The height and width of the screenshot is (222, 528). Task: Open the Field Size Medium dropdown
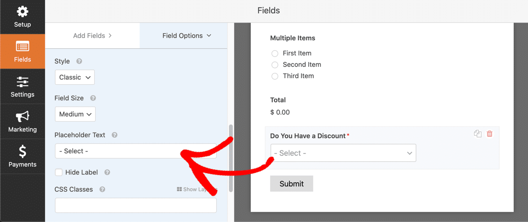pos(75,114)
